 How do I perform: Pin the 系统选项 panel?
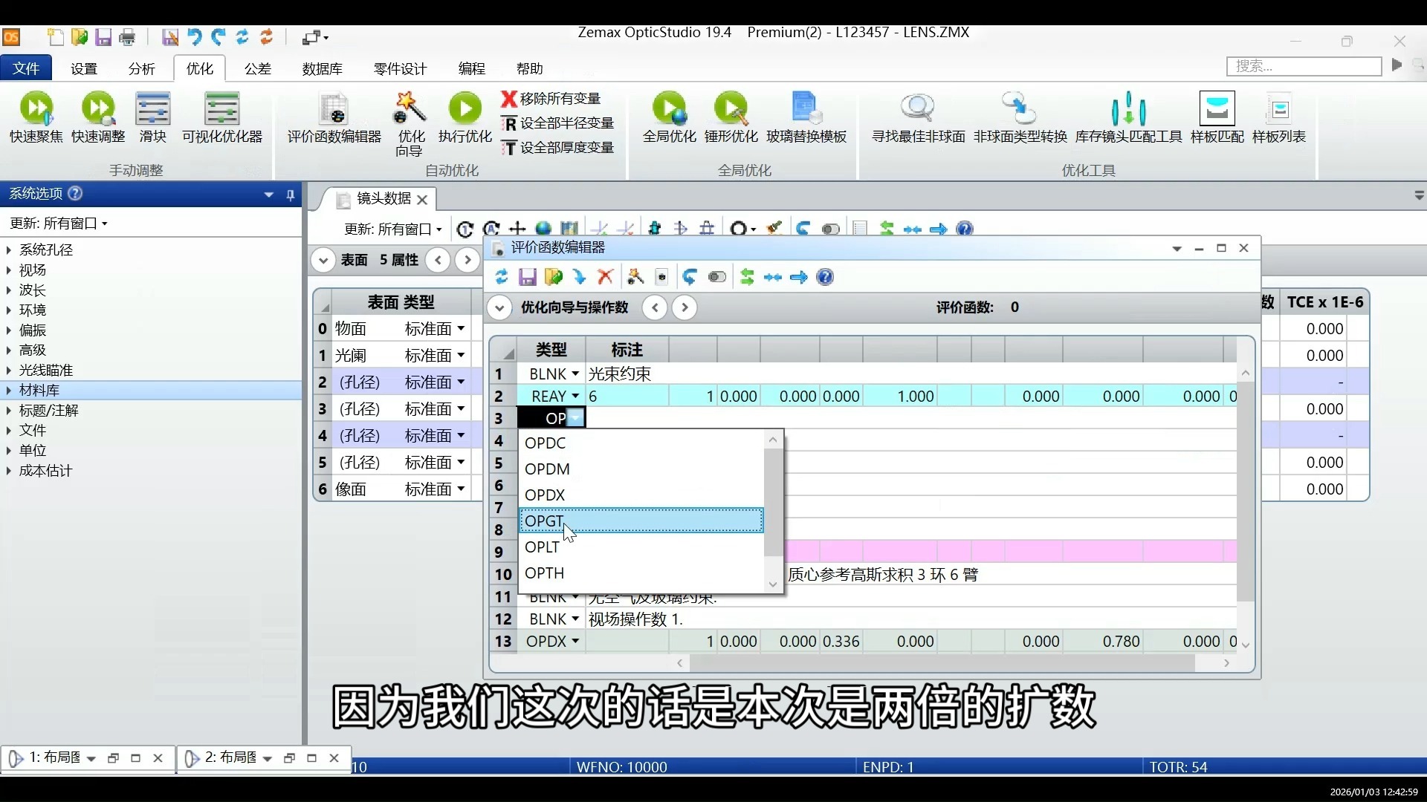pyautogui.click(x=291, y=195)
